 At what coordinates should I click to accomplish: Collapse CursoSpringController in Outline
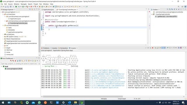152,14
